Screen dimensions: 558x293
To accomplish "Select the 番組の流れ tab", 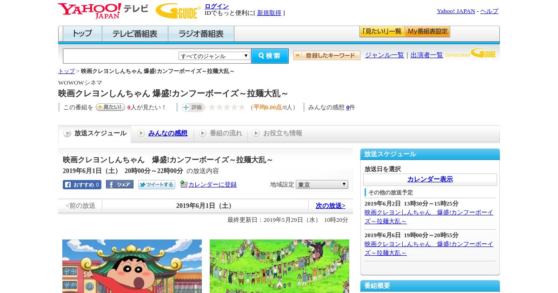I will pos(220,133).
